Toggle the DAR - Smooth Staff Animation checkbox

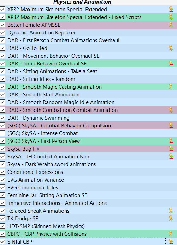tap(2, 95)
